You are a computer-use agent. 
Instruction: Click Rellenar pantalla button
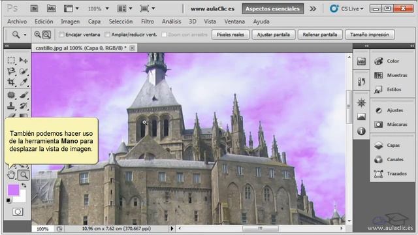click(x=320, y=35)
